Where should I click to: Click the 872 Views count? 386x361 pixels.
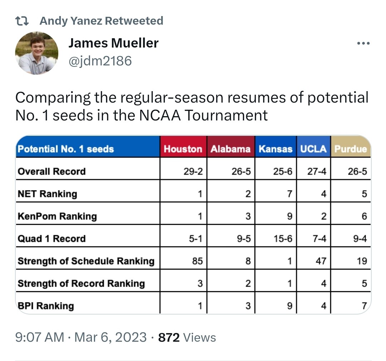pos(187,337)
